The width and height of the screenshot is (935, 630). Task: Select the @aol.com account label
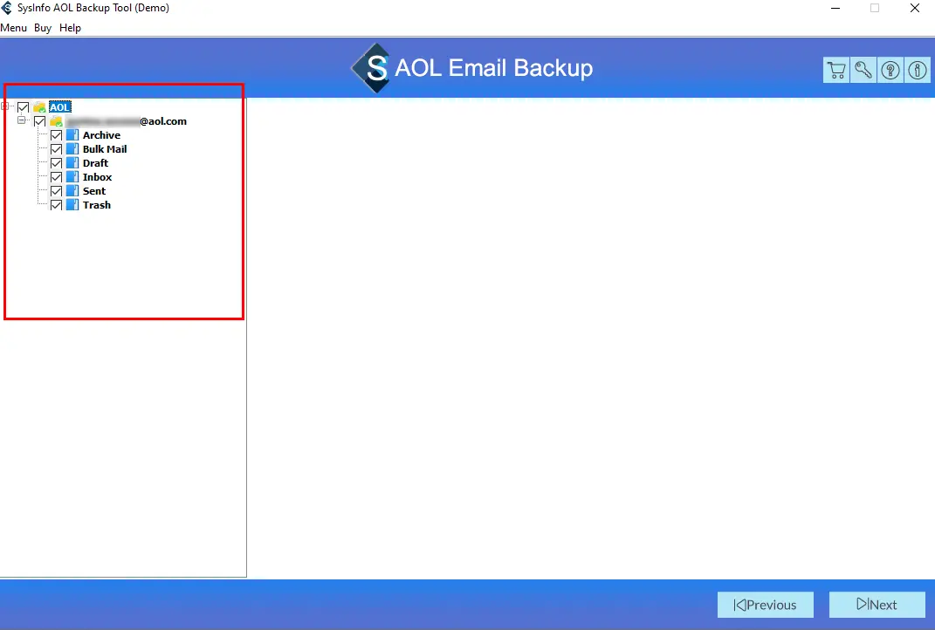tap(126, 121)
